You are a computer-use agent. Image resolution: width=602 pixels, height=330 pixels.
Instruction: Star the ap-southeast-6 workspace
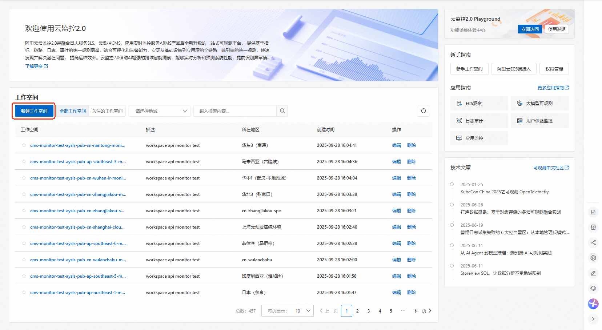tap(24, 244)
